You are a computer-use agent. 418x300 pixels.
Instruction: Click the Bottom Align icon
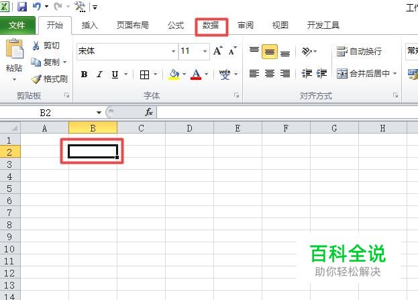click(x=285, y=52)
